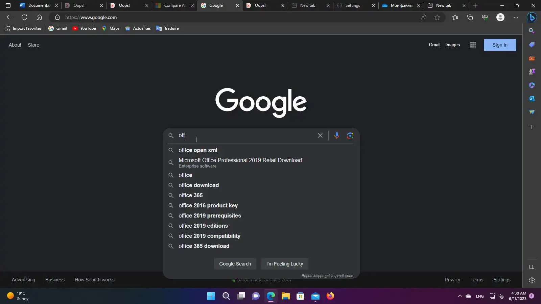Image resolution: width=541 pixels, height=304 pixels.
Task: Toggle the Edge sidebar visibility
Action: point(532,267)
